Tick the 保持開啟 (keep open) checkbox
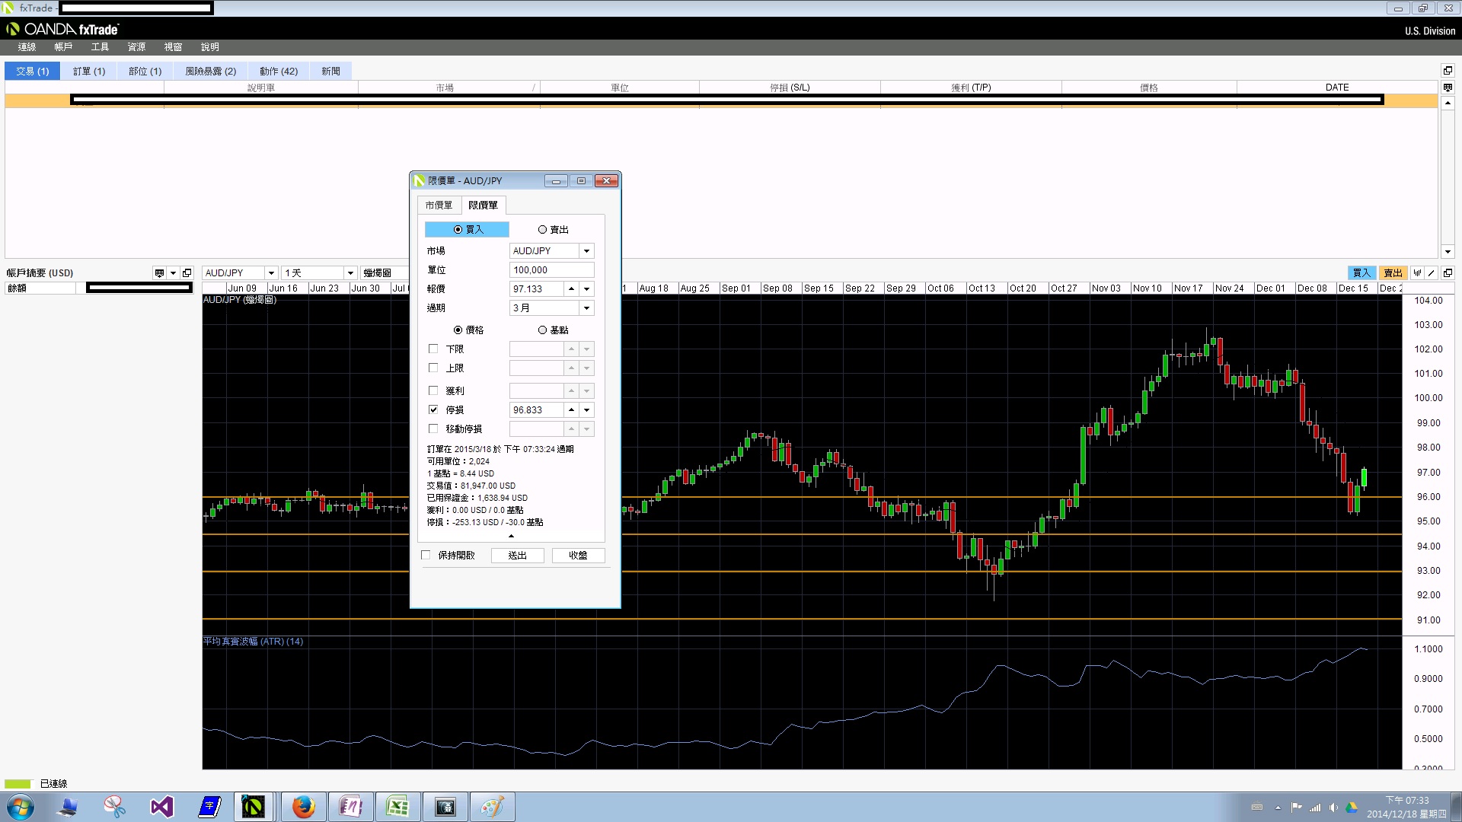This screenshot has width=1462, height=822. pyautogui.click(x=426, y=555)
